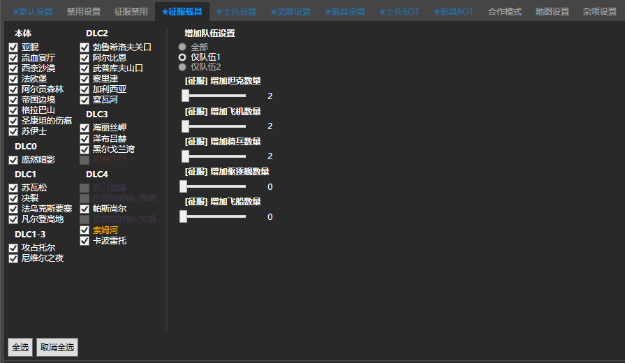The width and height of the screenshot is (625, 363).
Task: Open the 合作模式 tab
Action: [504, 12]
